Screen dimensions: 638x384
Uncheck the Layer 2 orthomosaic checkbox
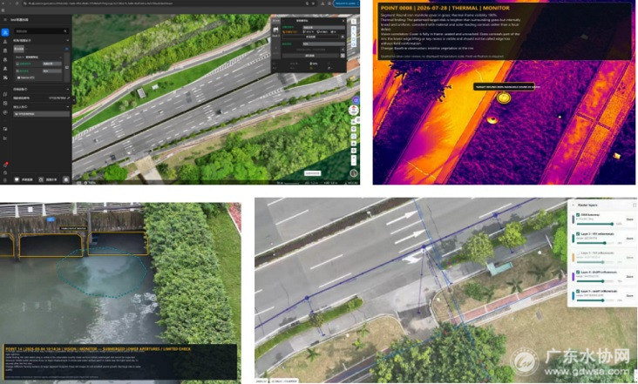[x=578, y=234]
